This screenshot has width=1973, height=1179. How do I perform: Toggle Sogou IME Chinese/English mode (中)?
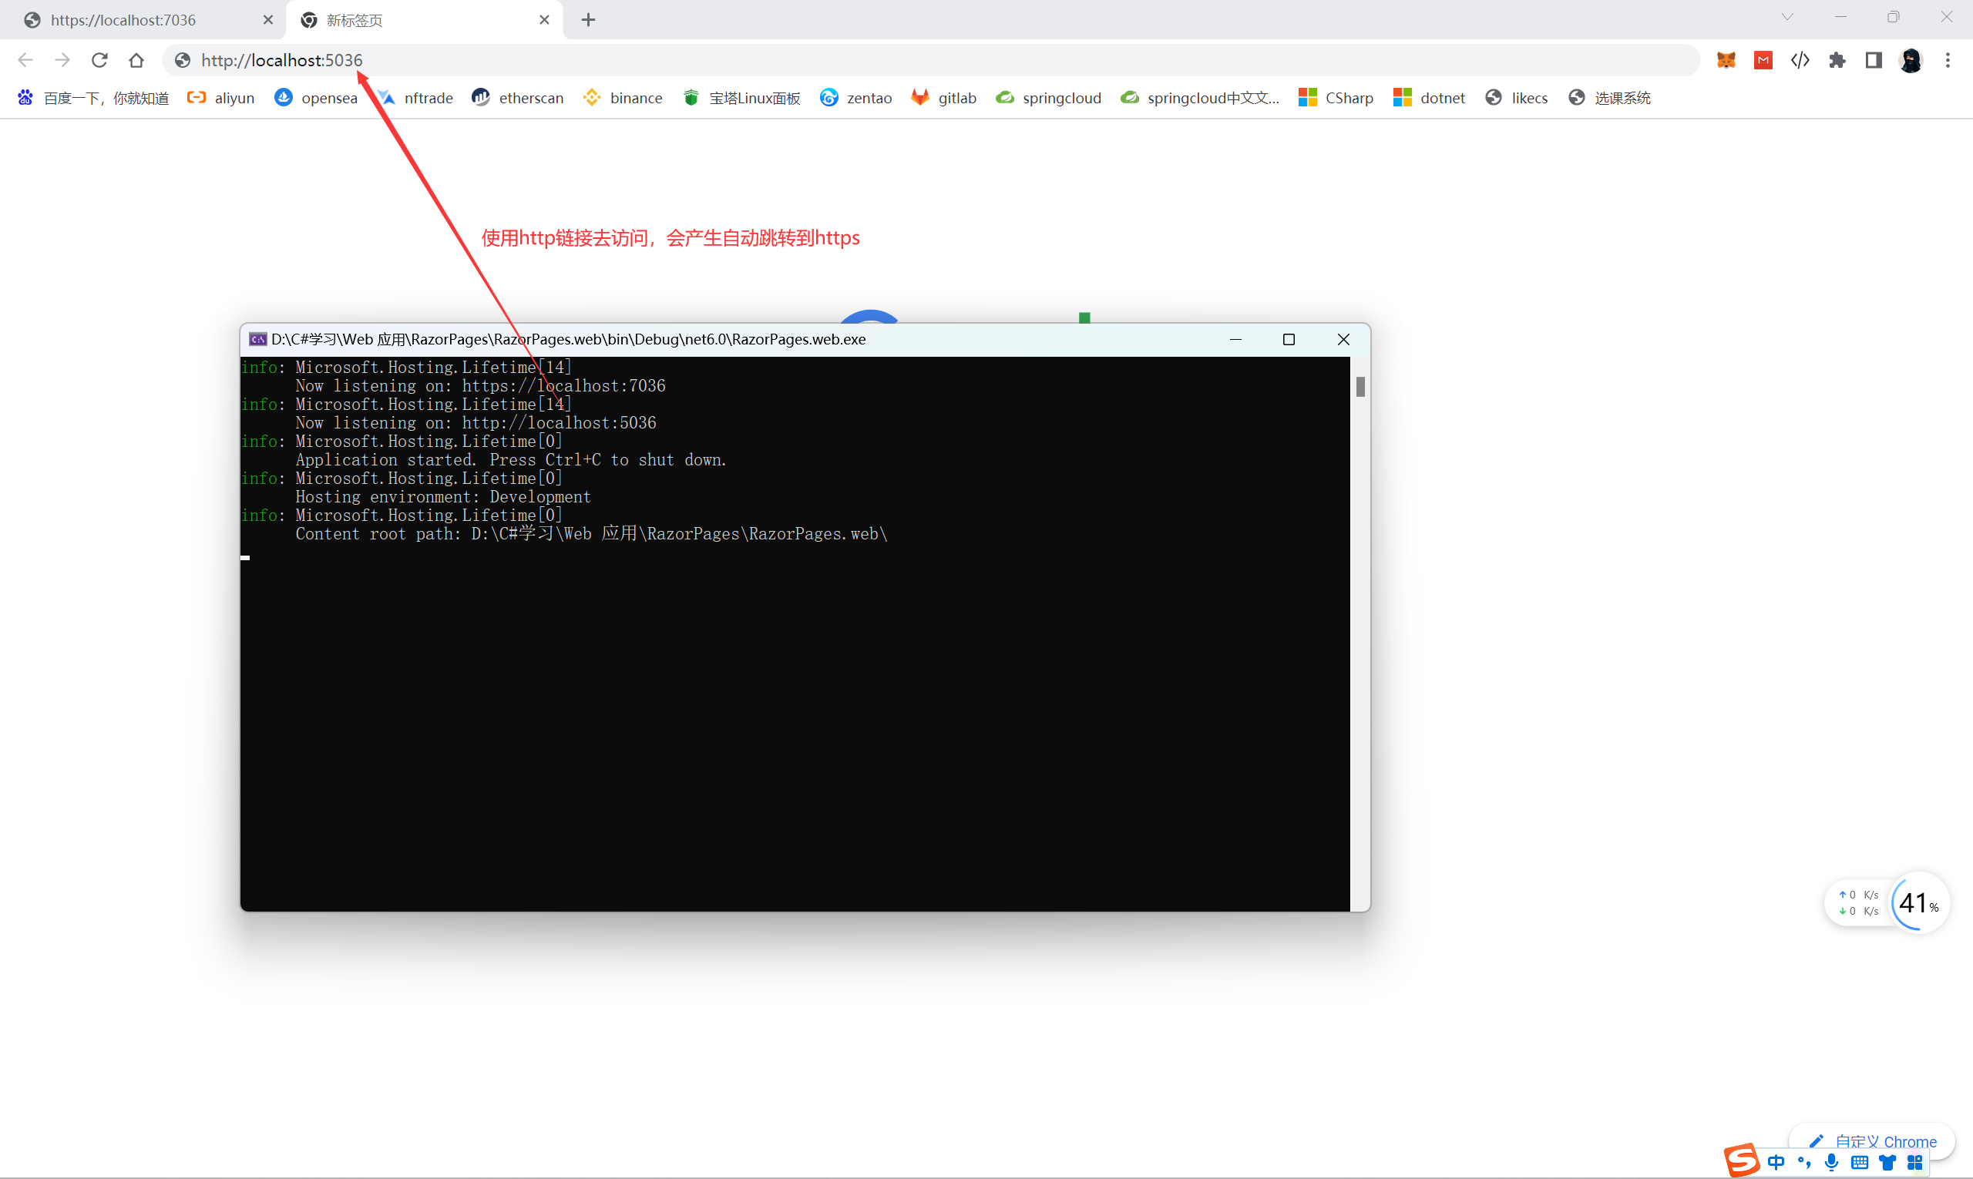(1776, 1162)
